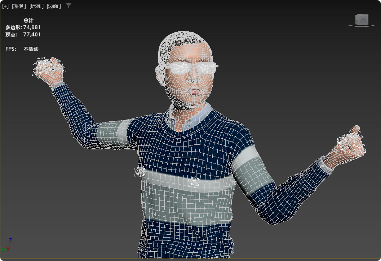Click the ViewCube in the viewport corner
381x261 pixels.
[x=361, y=20]
